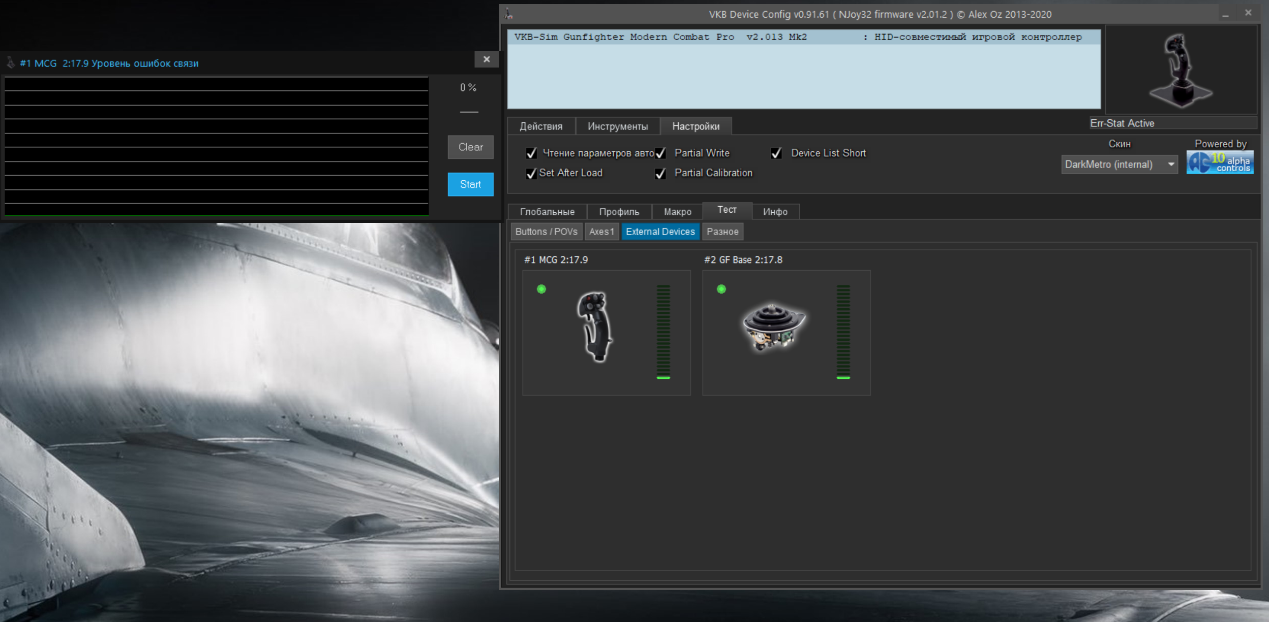Click the joystick icon in the error-level window title
This screenshot has height=622, width=1269.
coord(10,63)
